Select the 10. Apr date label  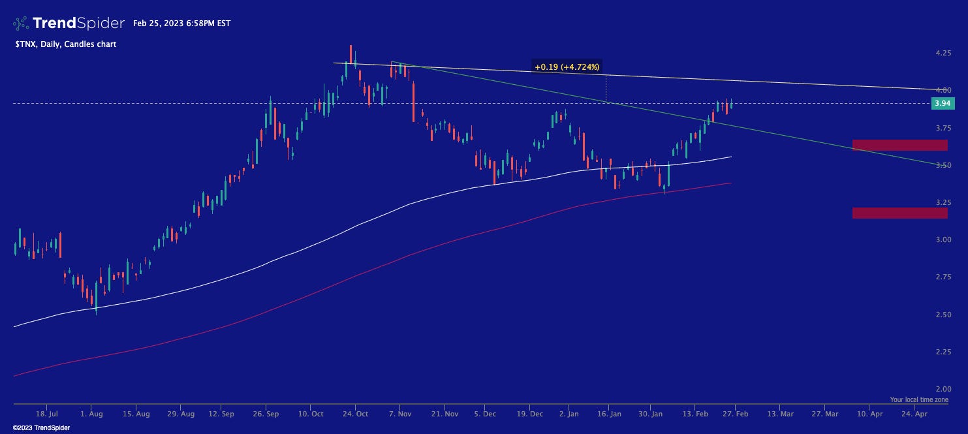[869, 414]
